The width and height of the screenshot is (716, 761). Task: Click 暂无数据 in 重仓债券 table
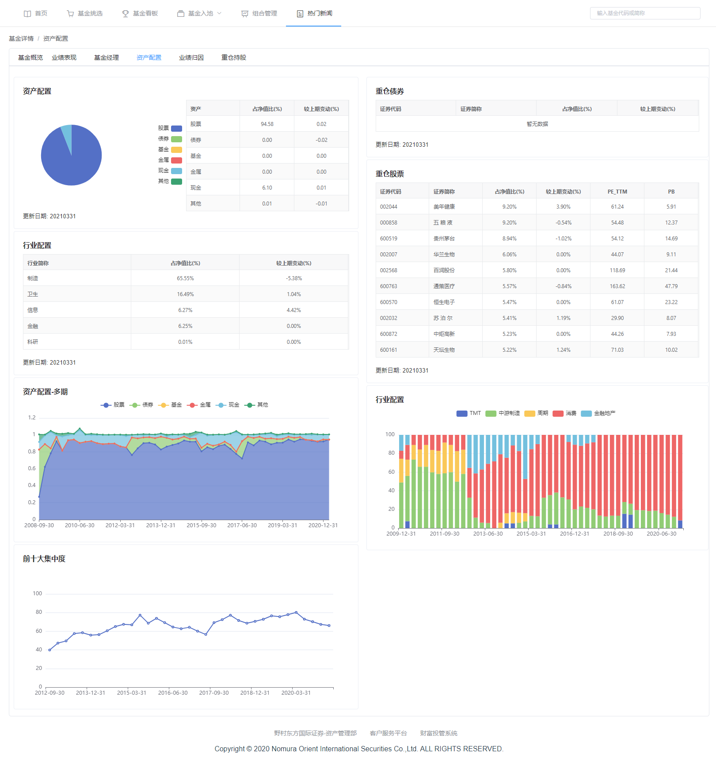point(537,124)
